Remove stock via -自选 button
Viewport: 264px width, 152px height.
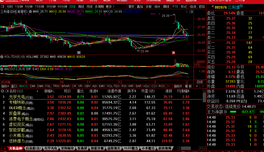(193, 7)
